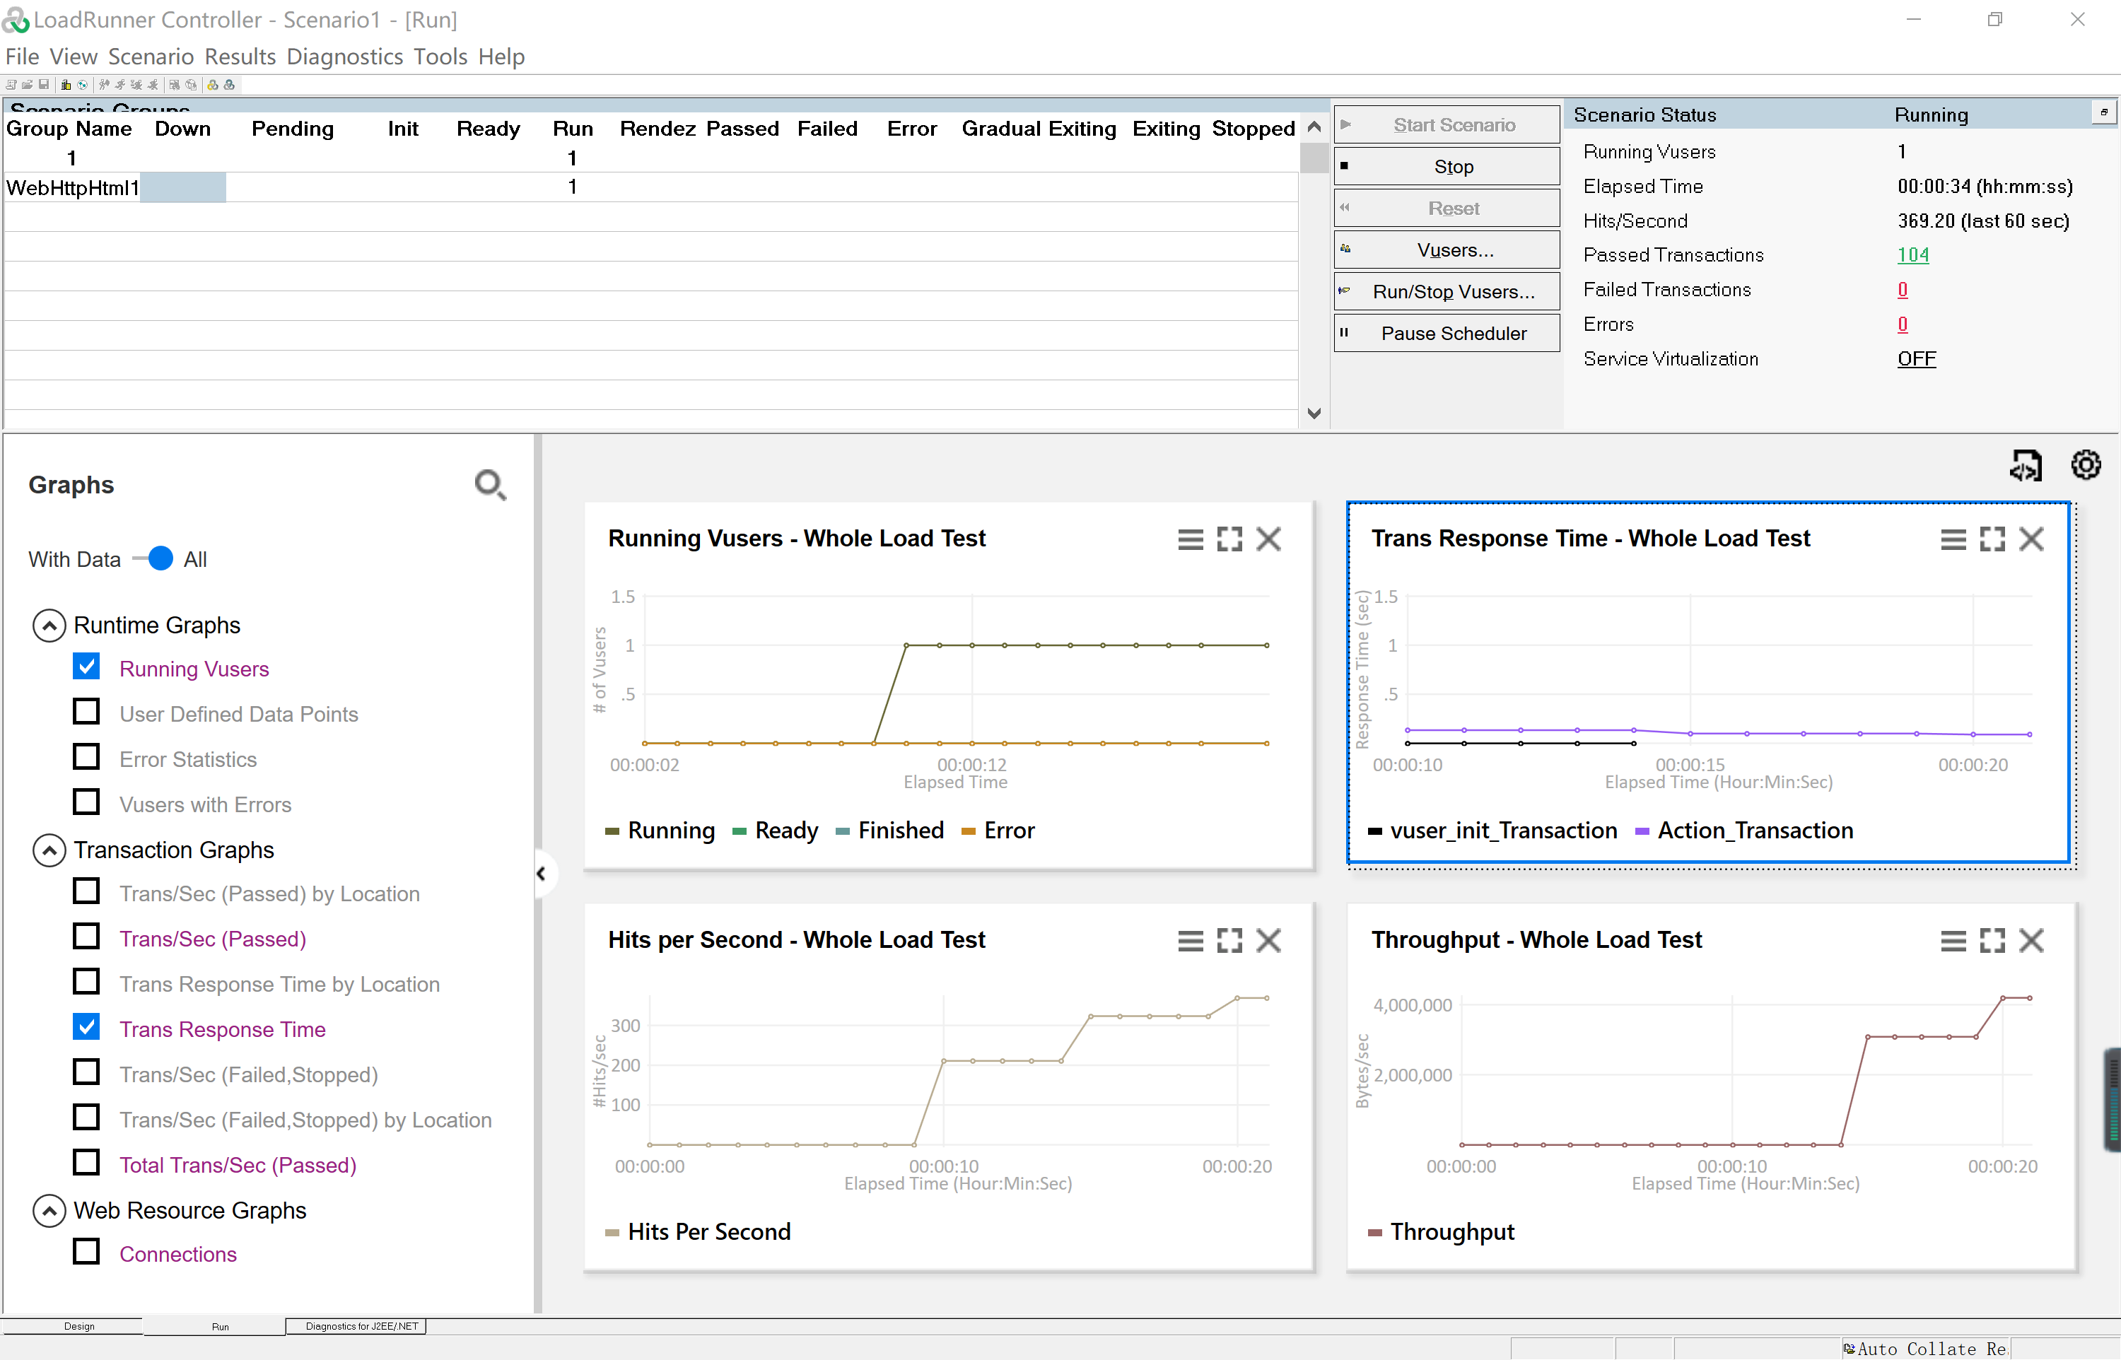Close the Throughput graph panel
Viewport: 2121px width, 1360px height.
(2032, 941)
